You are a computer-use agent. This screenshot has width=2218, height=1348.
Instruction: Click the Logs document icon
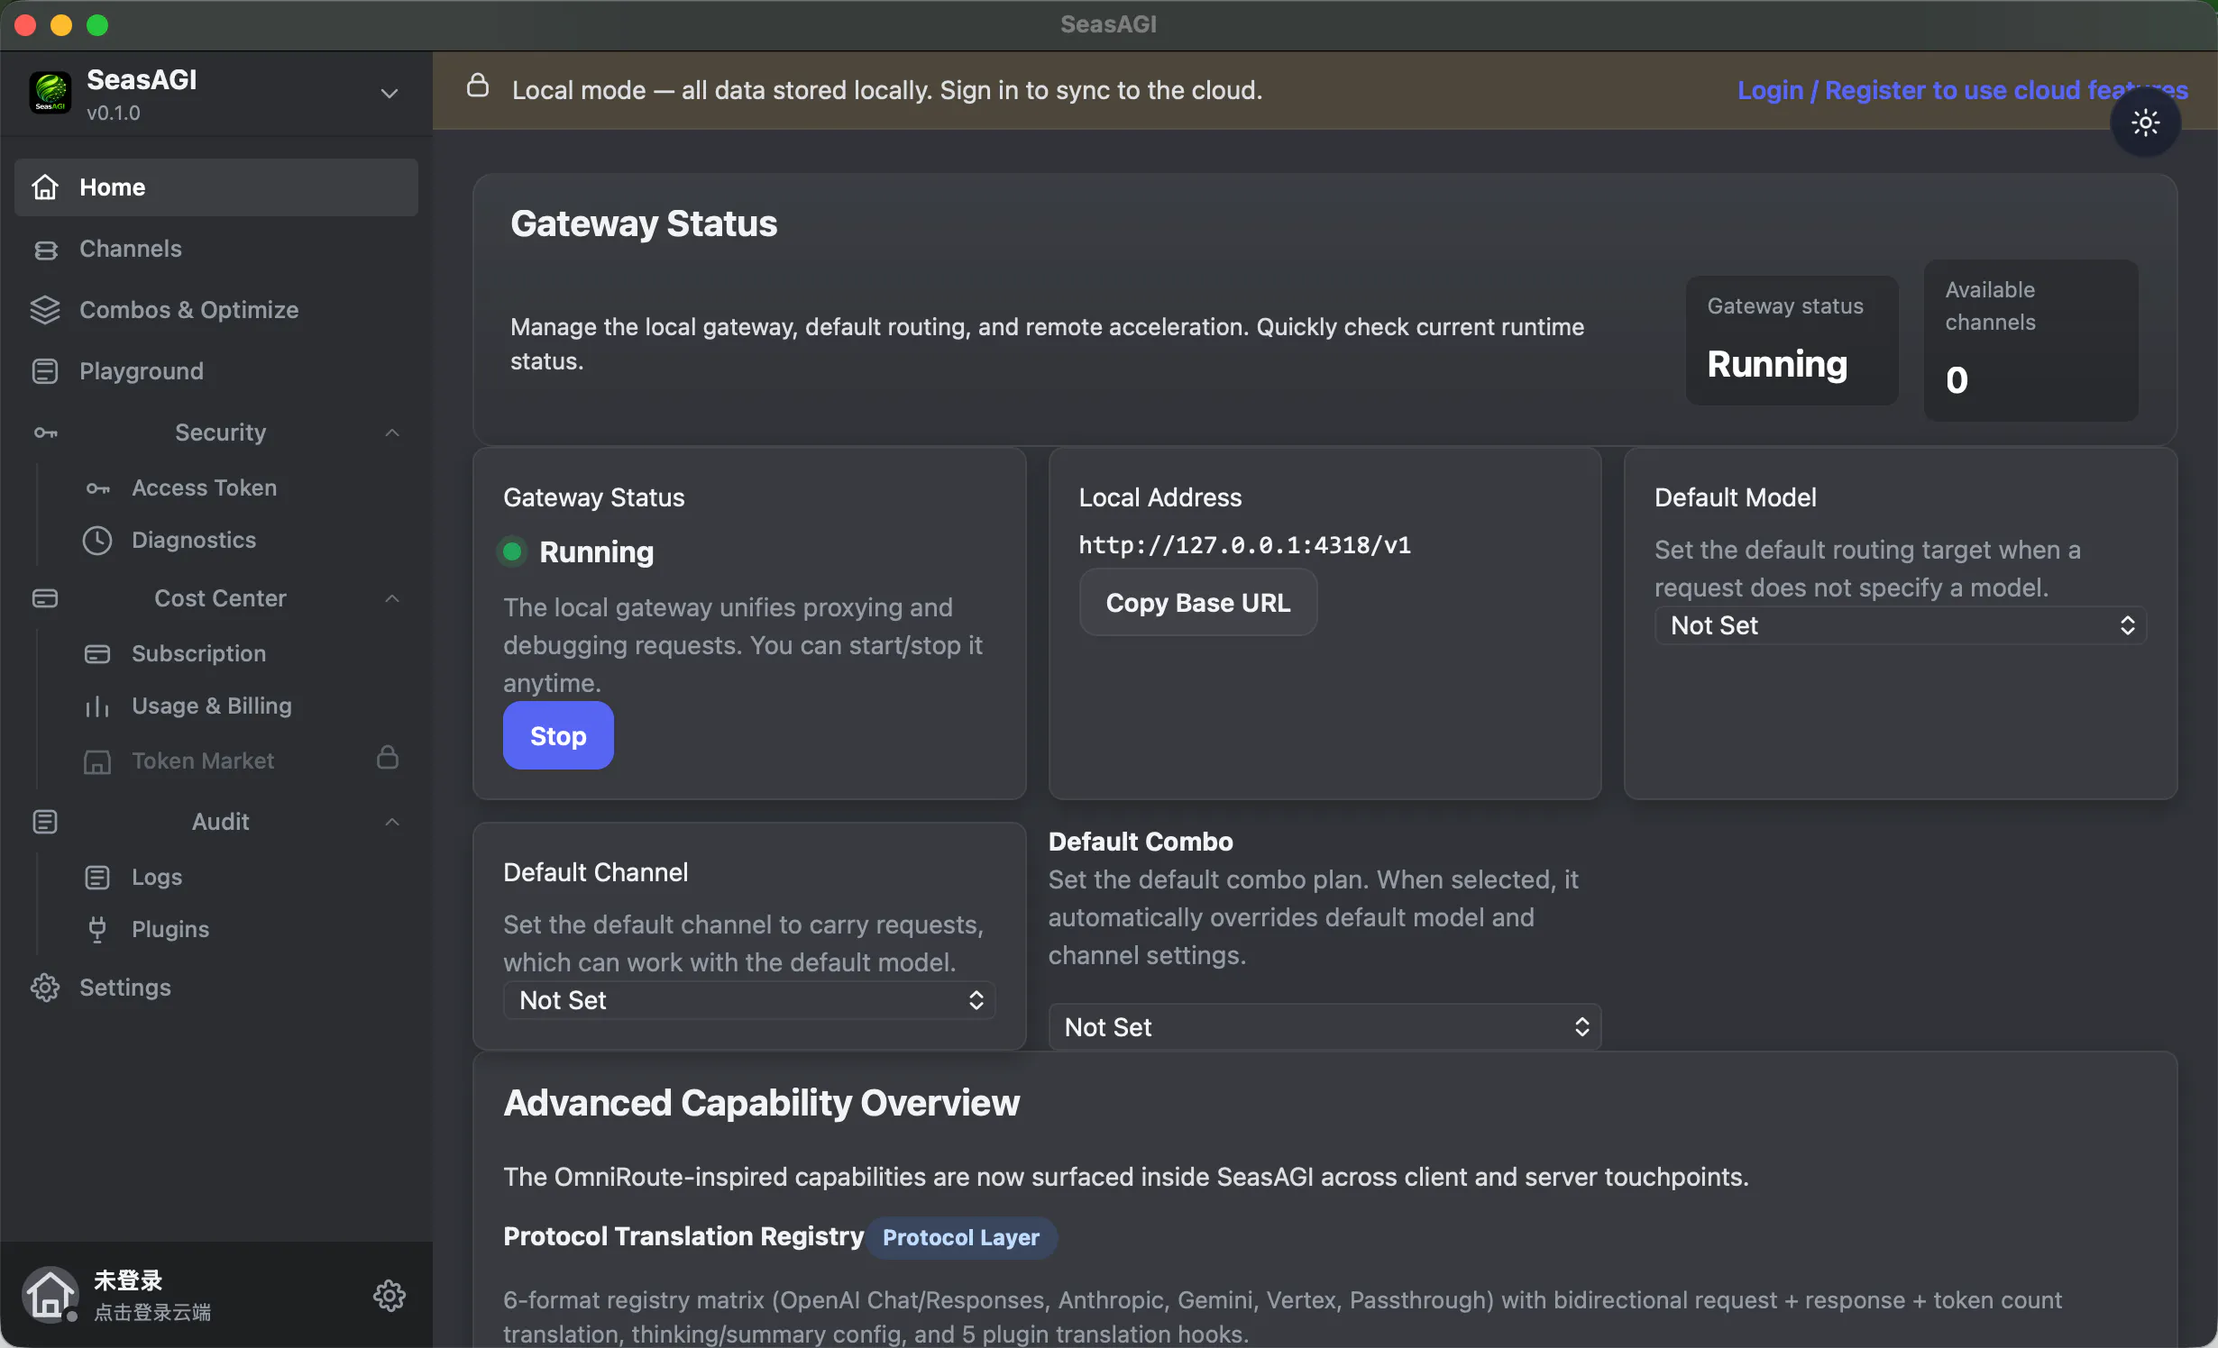(97, 878)
